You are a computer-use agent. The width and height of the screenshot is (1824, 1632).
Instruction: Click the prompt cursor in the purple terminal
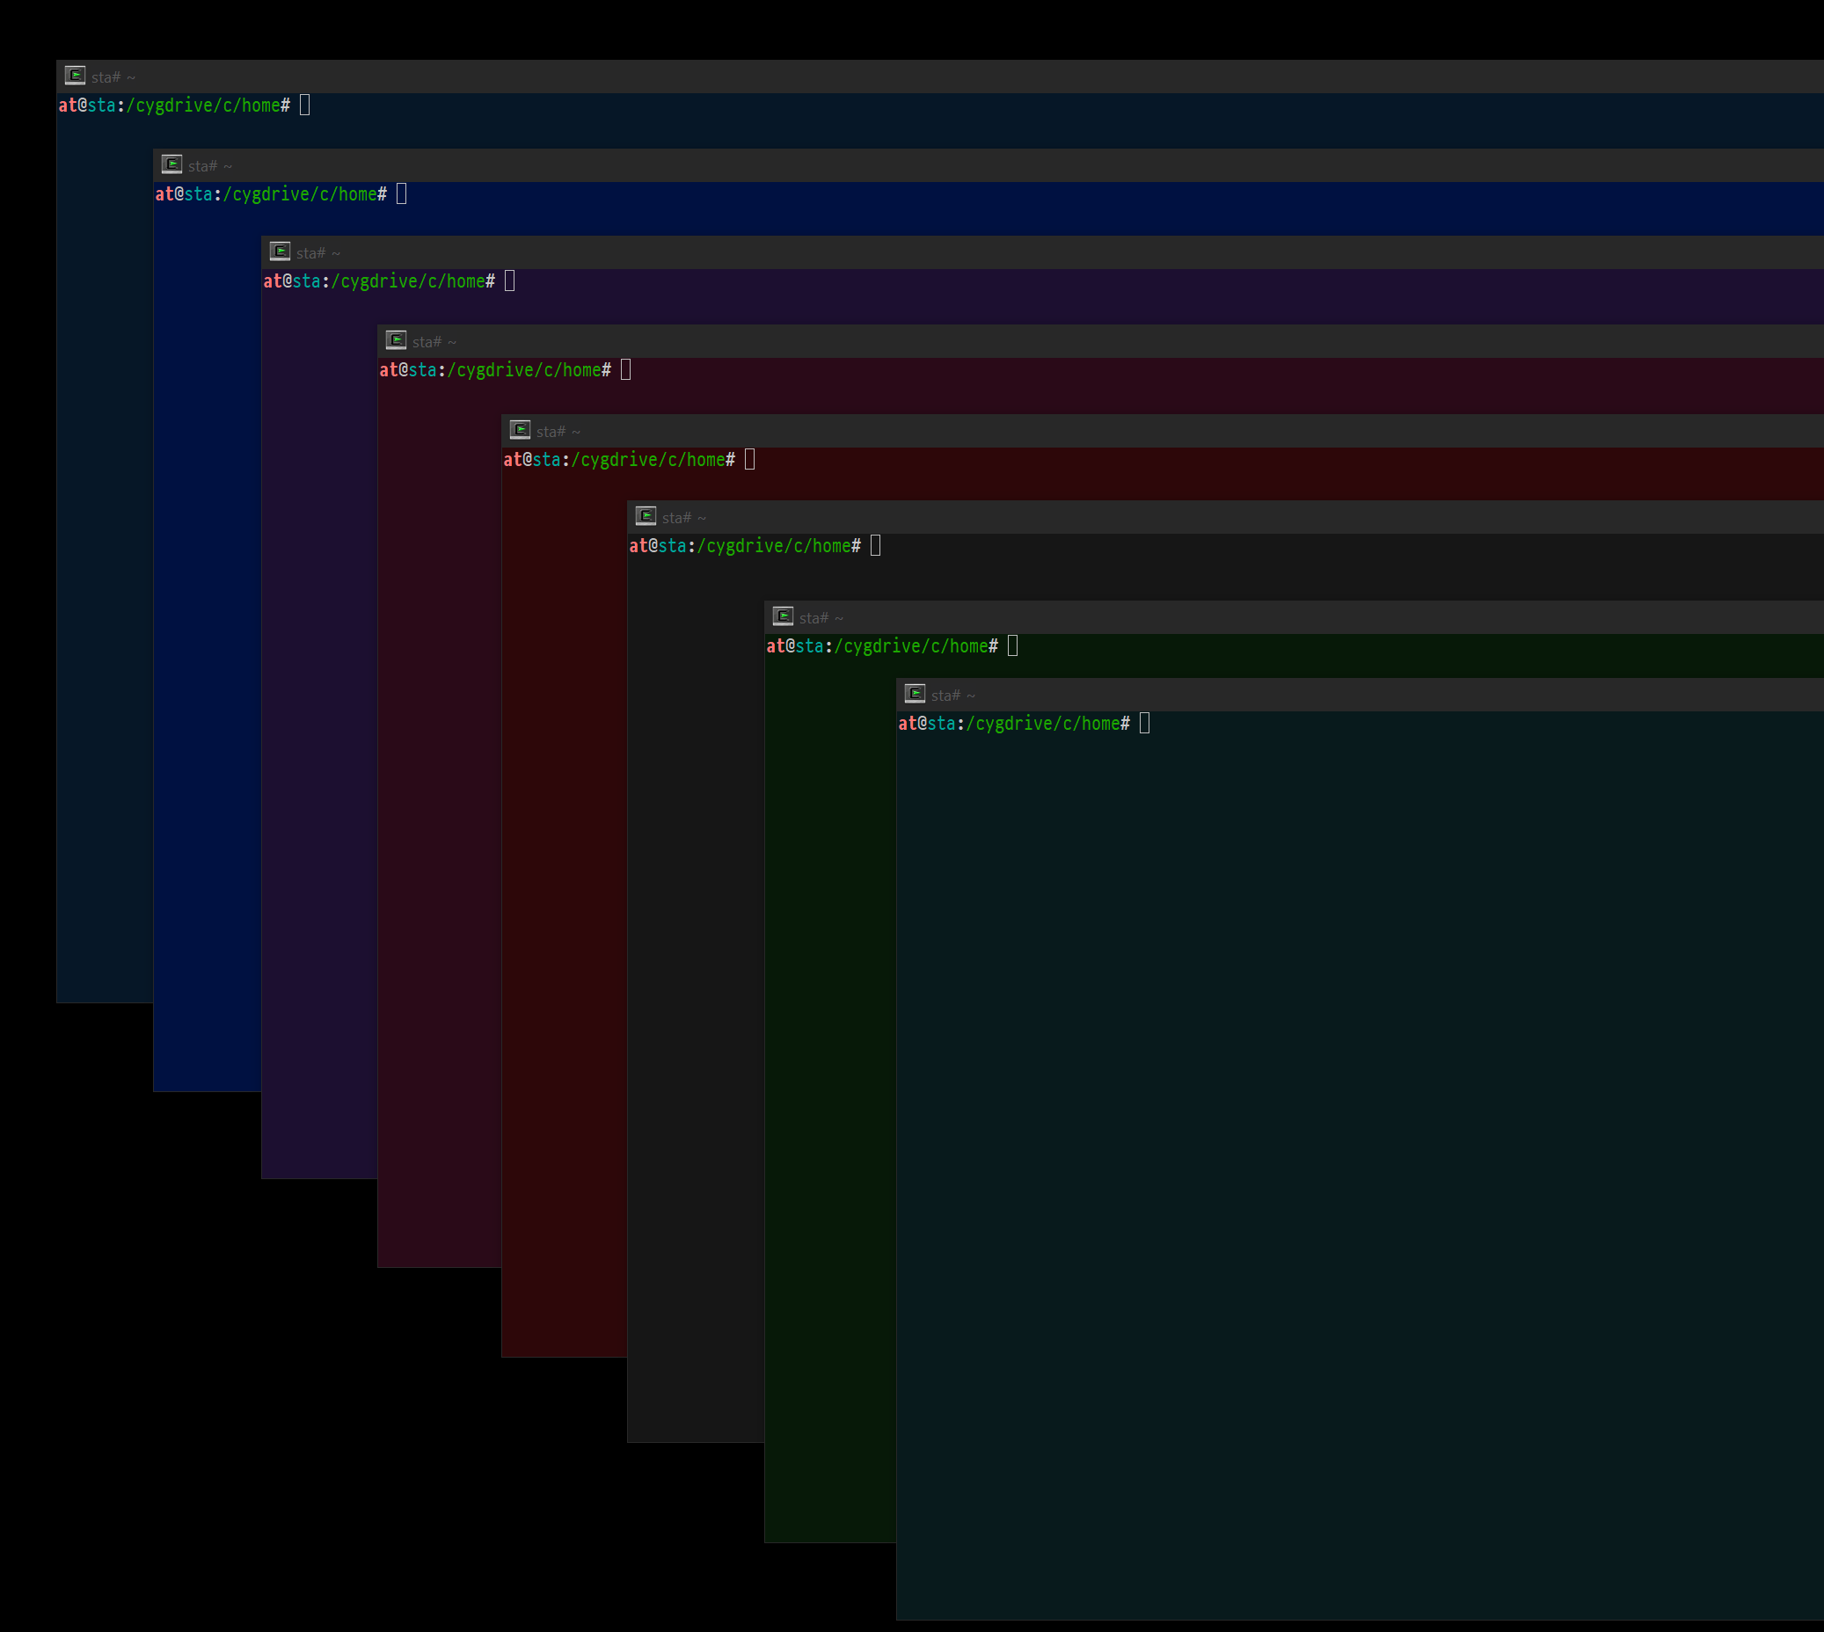pos(509,280)
